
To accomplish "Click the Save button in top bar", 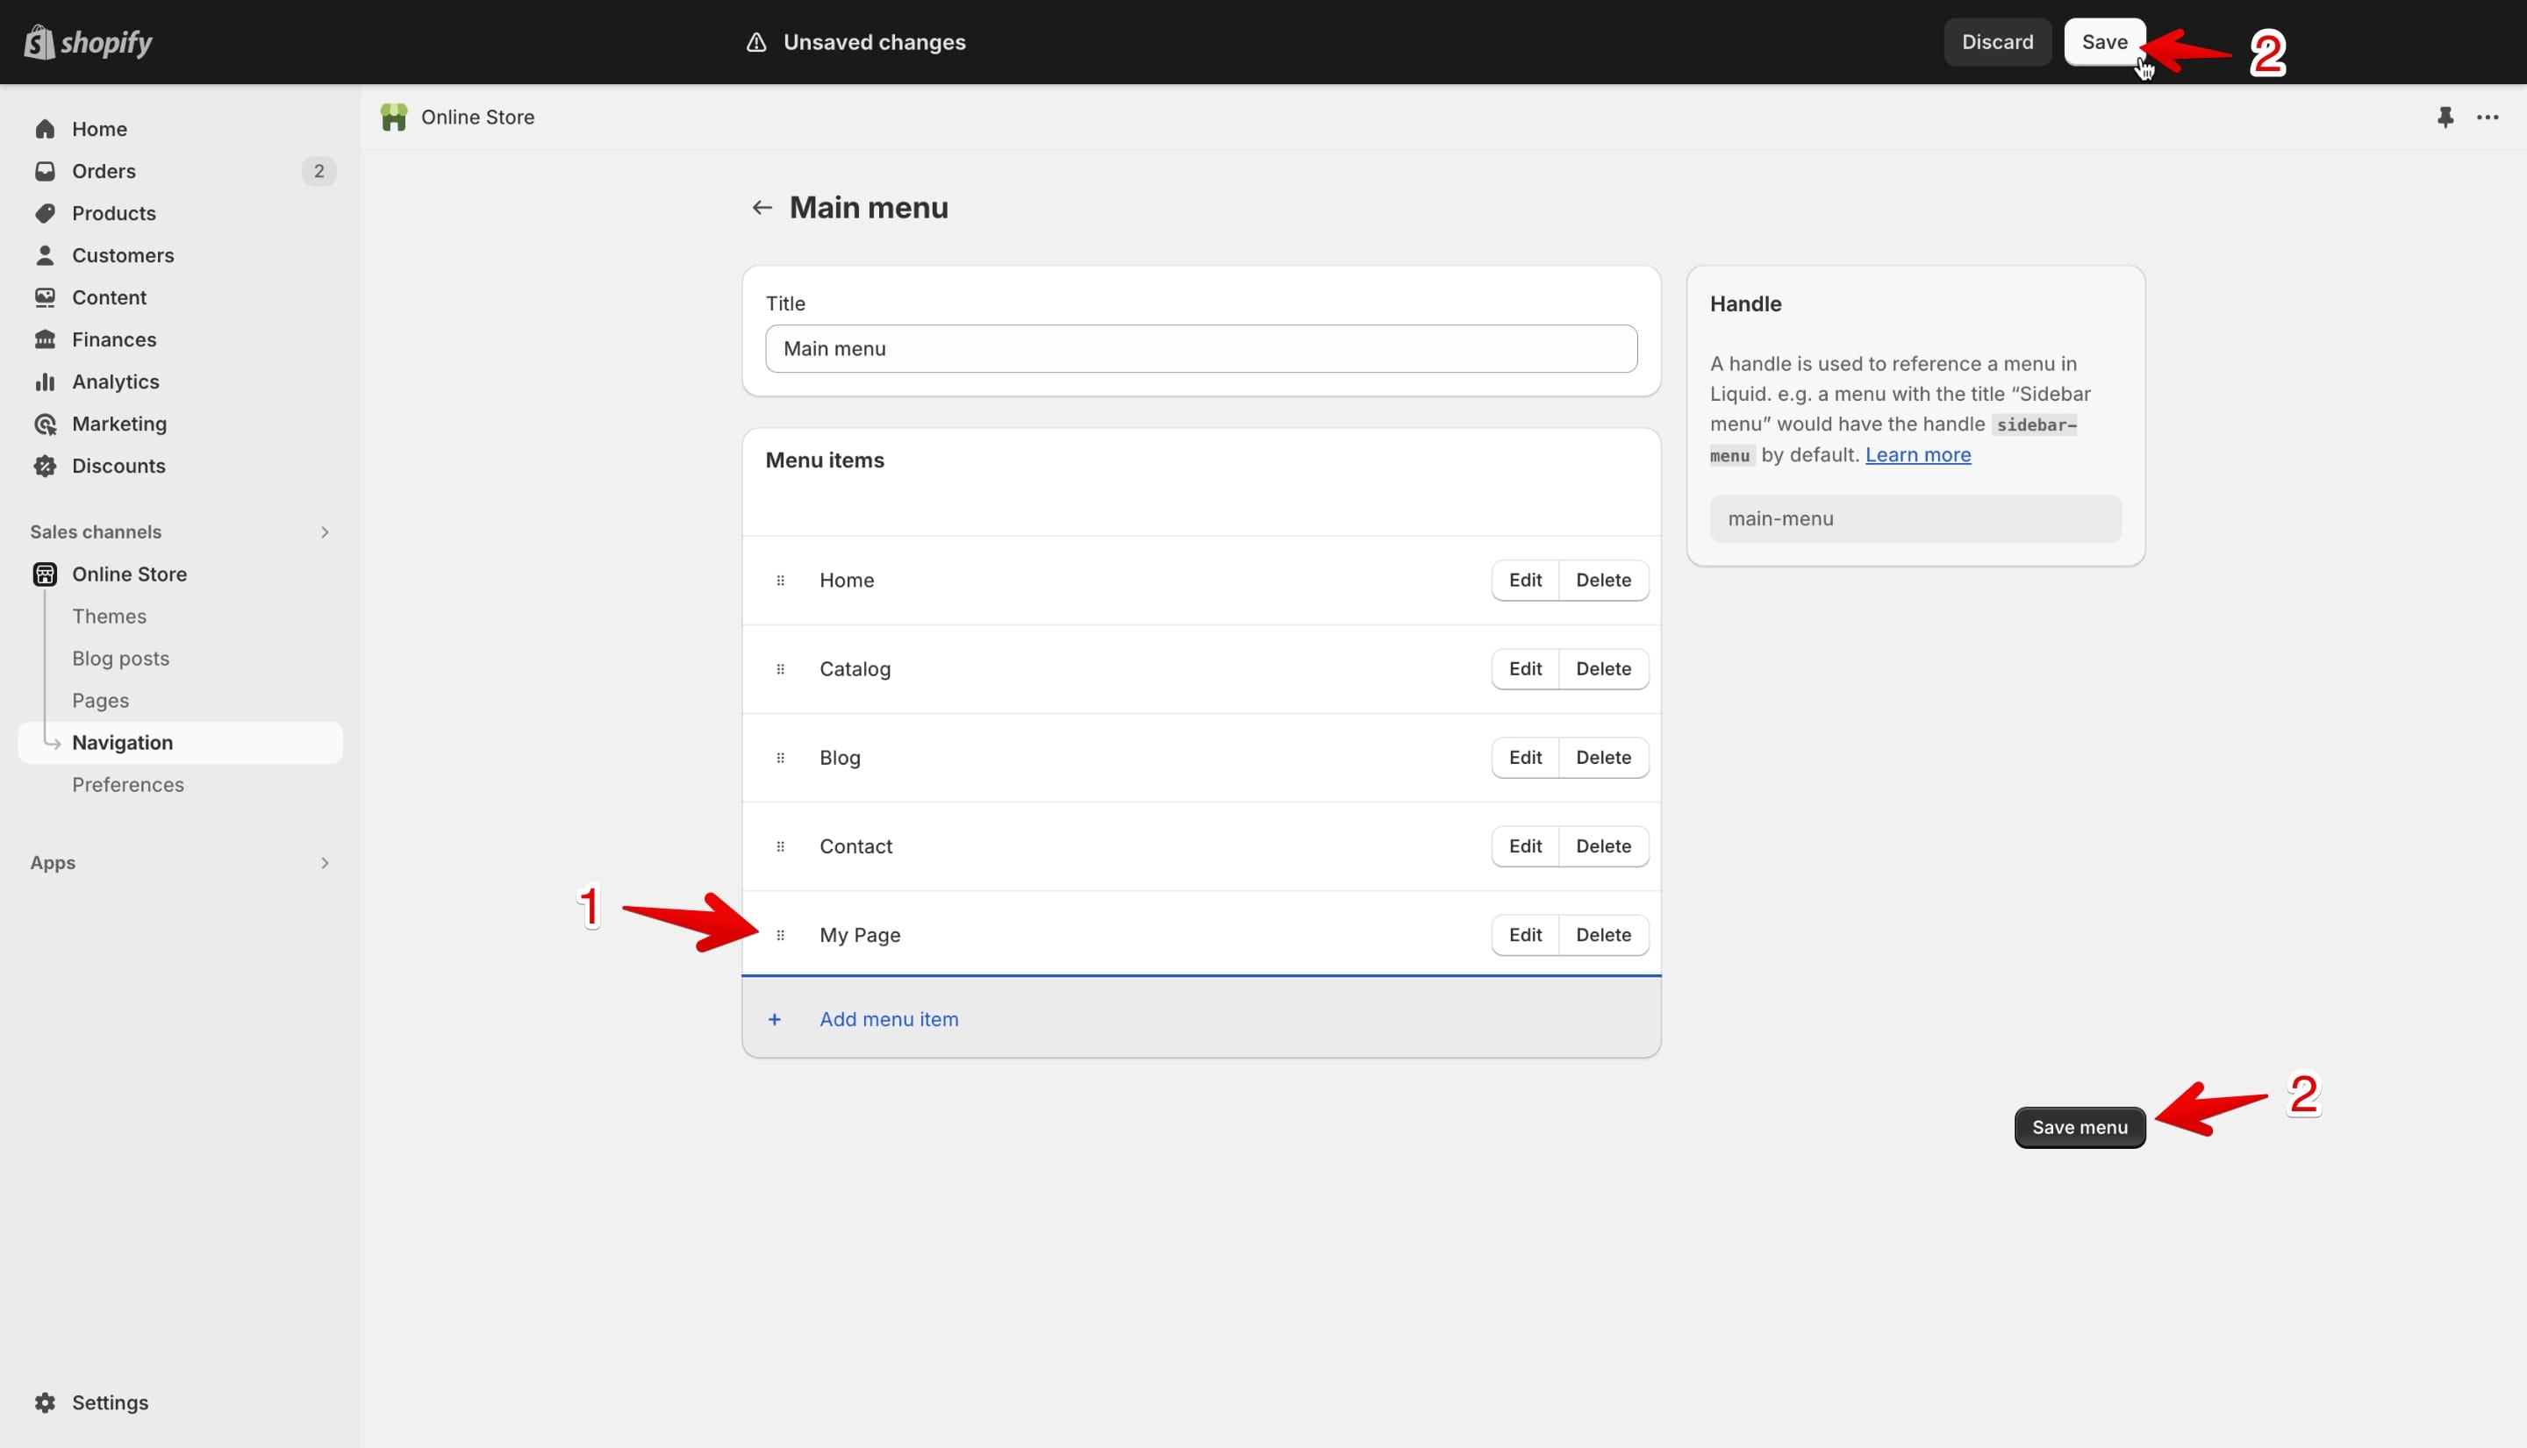I will click(x=2104, y=42).
